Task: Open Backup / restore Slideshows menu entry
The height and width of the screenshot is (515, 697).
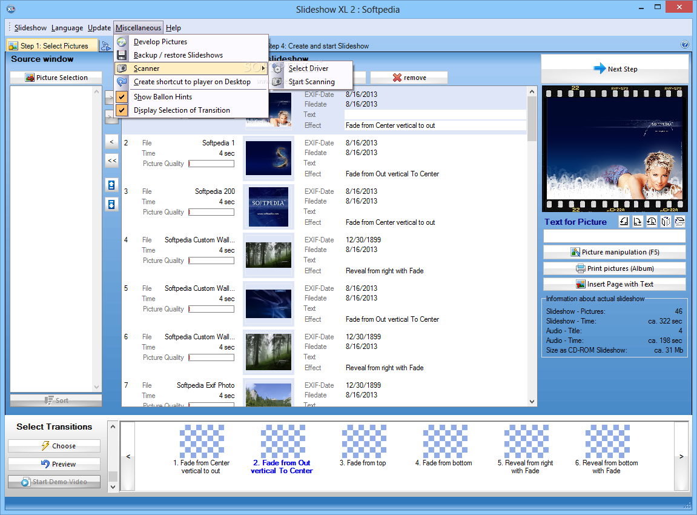Action: (x=178, y=55)
